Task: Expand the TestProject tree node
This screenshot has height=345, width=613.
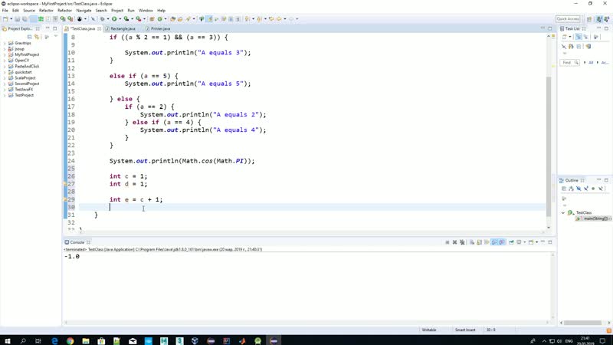Action: 5,95
